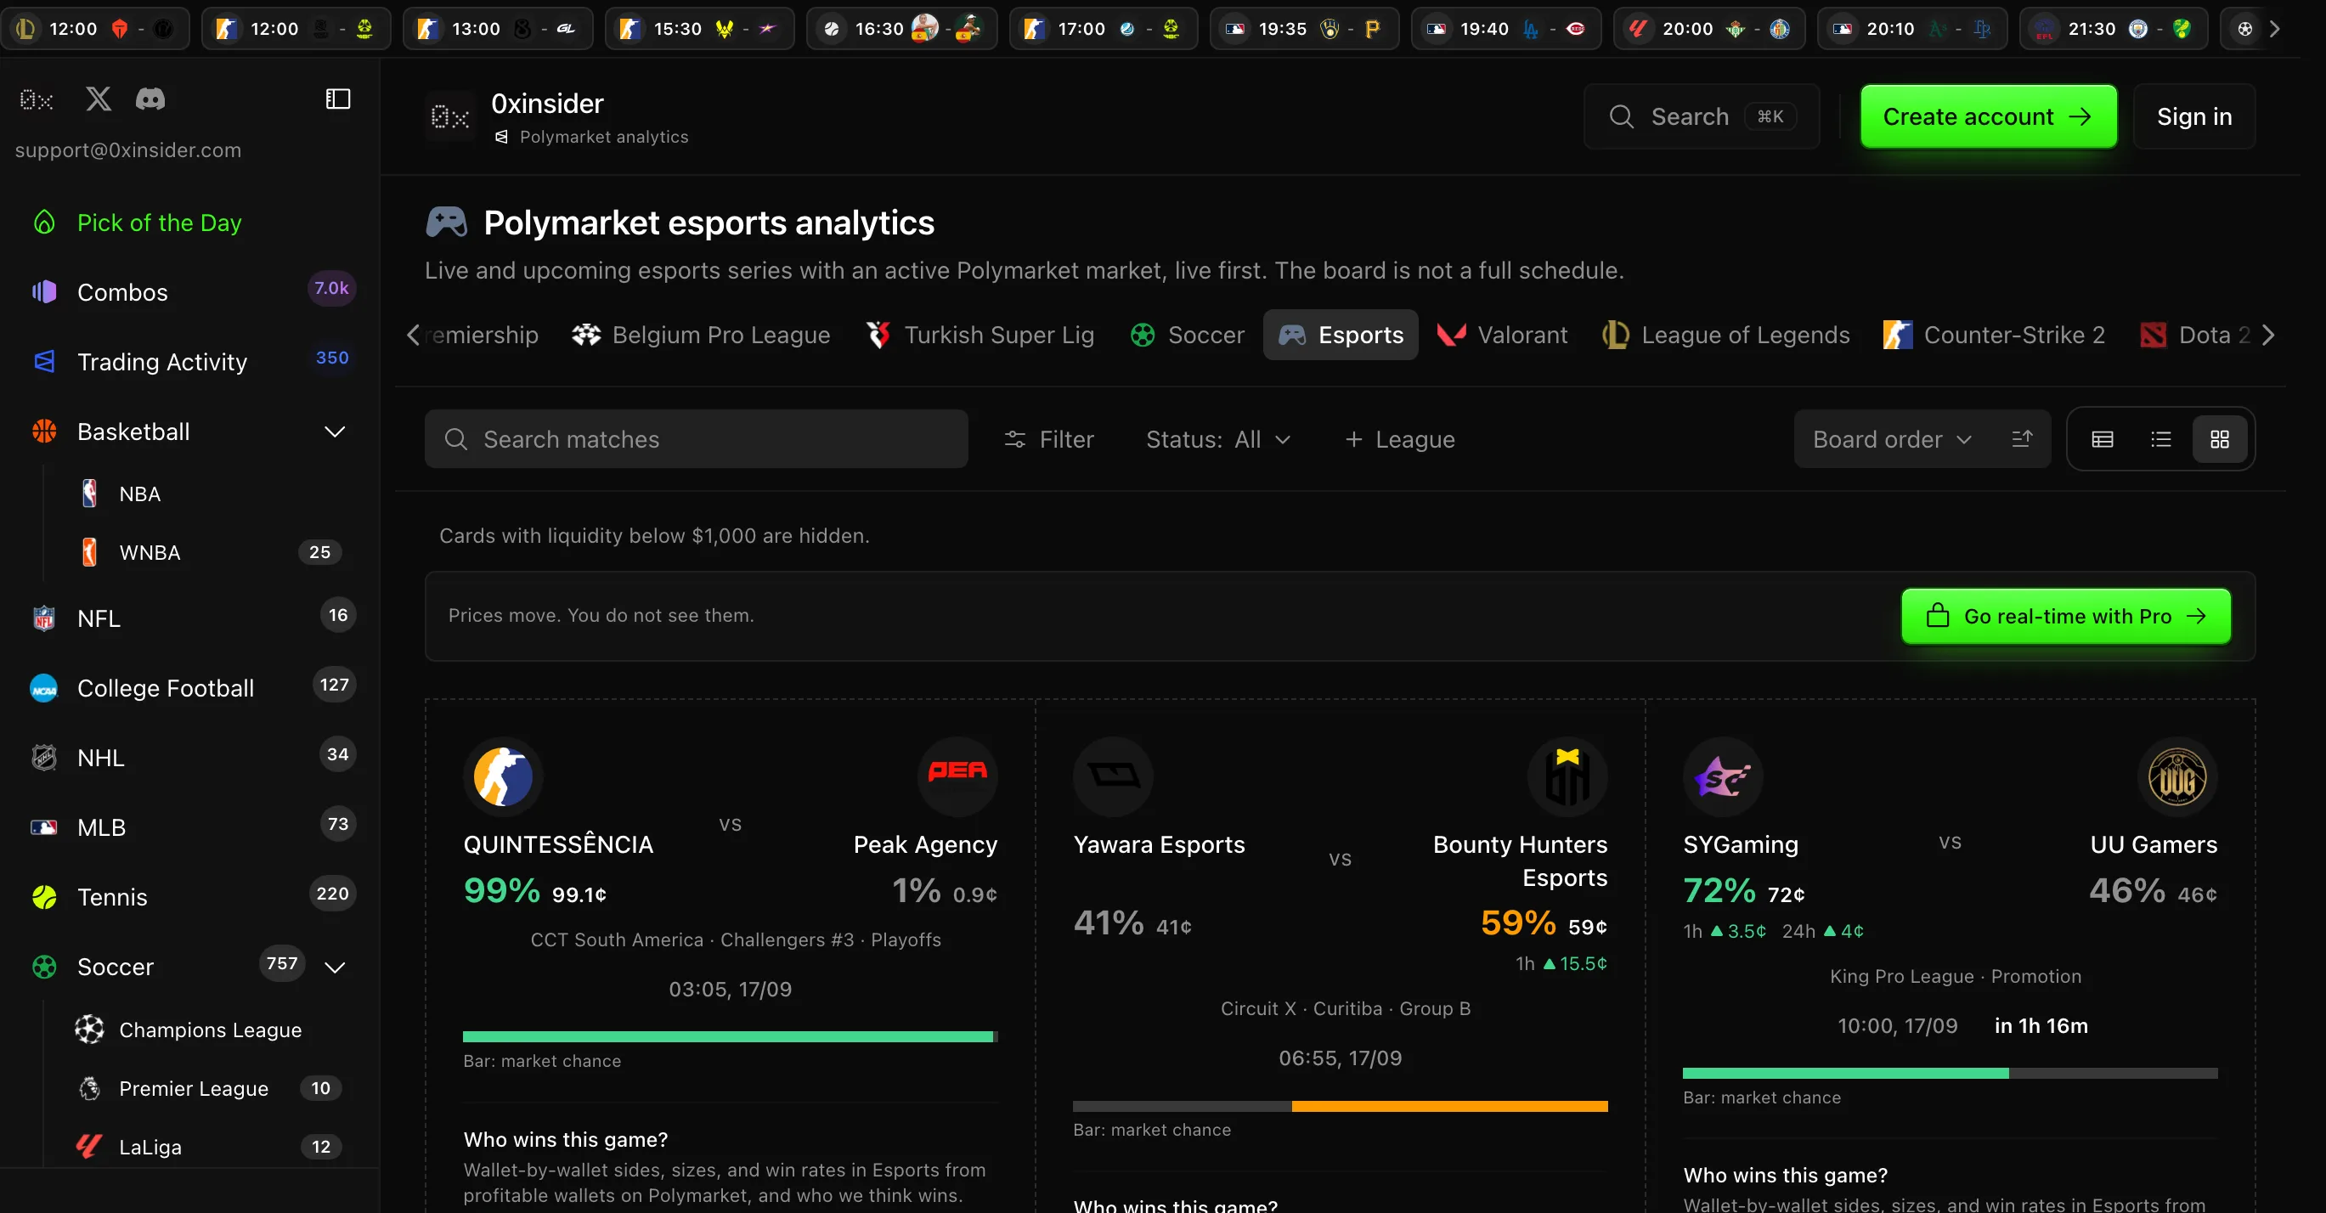Click the NHL logo icon
Viewport: 2326px width, 1213px height.
[x=44, y=757]
